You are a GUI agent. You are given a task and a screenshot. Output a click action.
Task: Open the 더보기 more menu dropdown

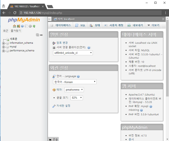tap(153, 25)
